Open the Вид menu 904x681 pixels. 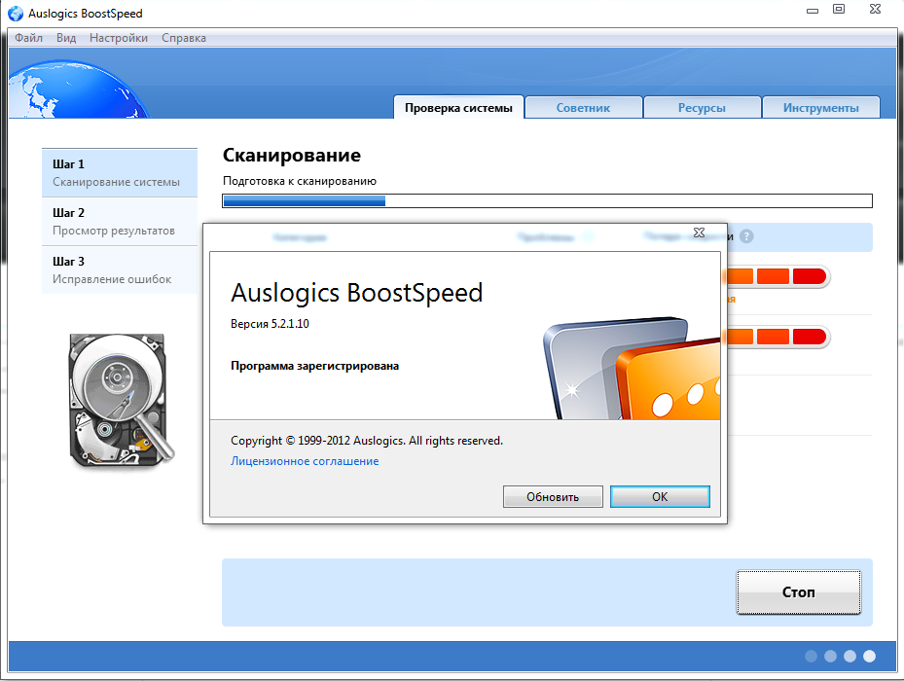[x=66, y=38]
